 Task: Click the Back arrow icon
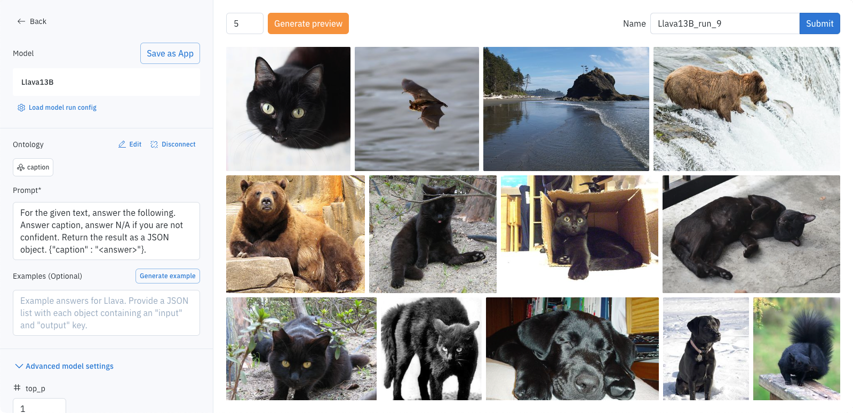click(21, 21)
